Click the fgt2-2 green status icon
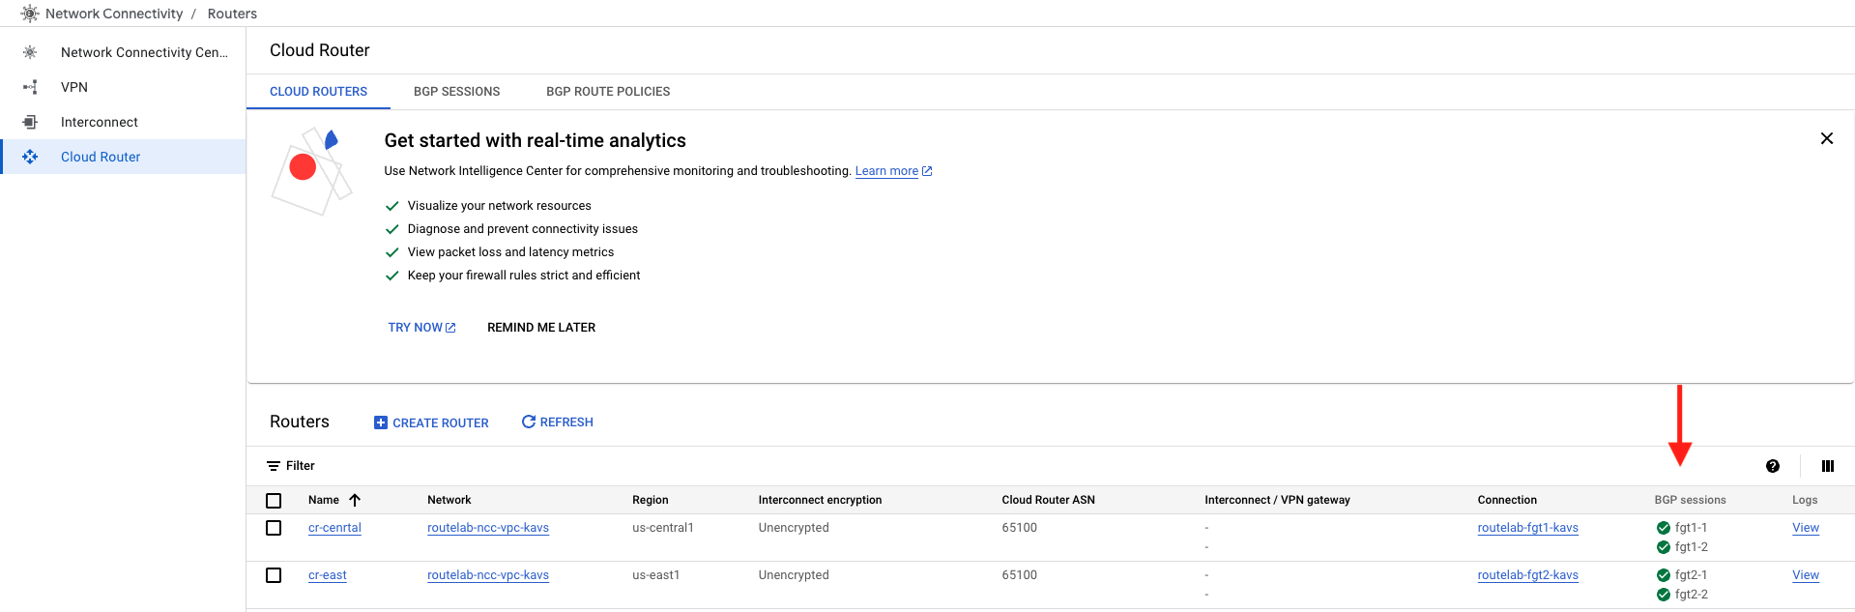Image resolution: width=1855 pixels, height=612 pixels. [x=1664, y=595]
